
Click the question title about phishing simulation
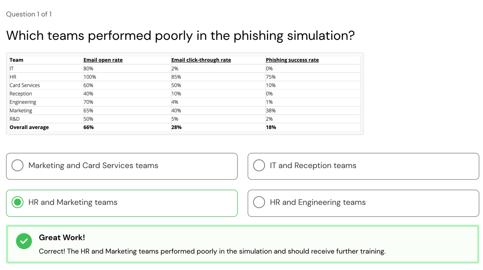coord(180,35)
